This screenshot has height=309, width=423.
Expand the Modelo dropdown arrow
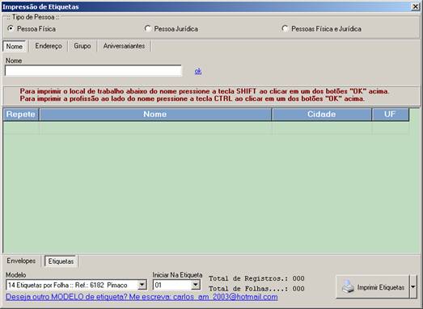click(x=142, y=285)
